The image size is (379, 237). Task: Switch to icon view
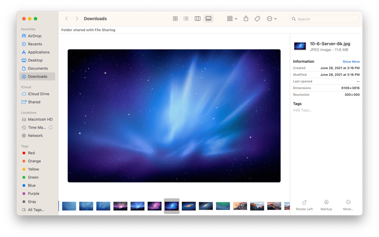click(x=175, y=18)
